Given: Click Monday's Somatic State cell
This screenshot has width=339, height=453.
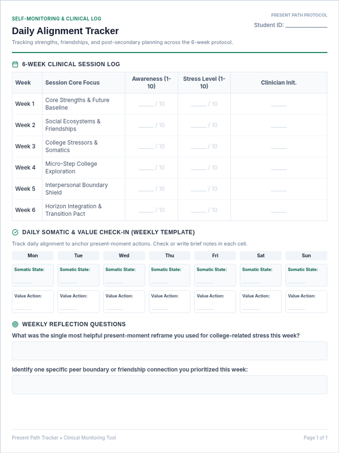Looking at the screenshot, I should (x=33, y=275).
